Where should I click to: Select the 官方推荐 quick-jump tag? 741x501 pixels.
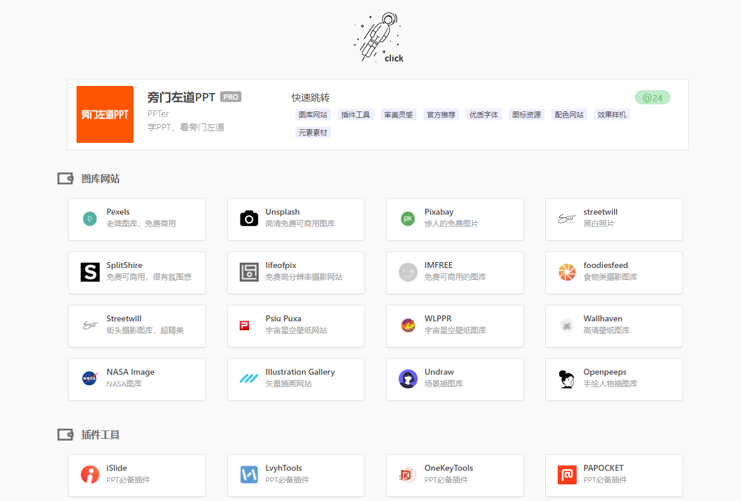(441, 114)
